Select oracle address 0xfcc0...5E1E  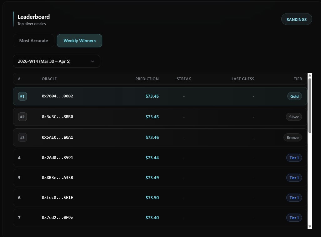(57, 198)
